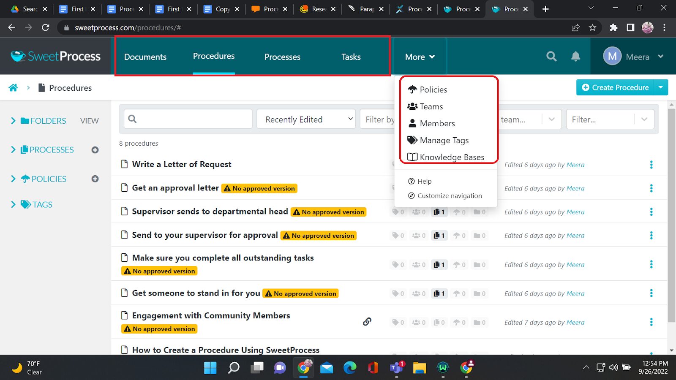
Task: Open Engagement with Community Members procedure
Action: [x=211, y=315]
